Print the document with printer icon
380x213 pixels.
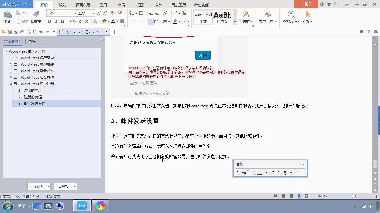pos(22,32)
